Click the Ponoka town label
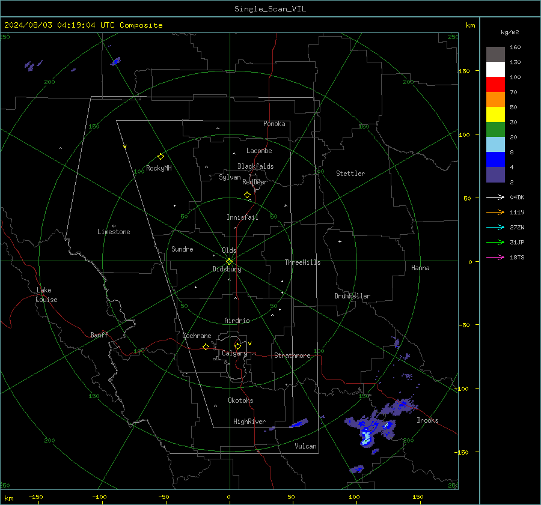Image resolution: width=541 pixels, height=505 pixels. 274,124
